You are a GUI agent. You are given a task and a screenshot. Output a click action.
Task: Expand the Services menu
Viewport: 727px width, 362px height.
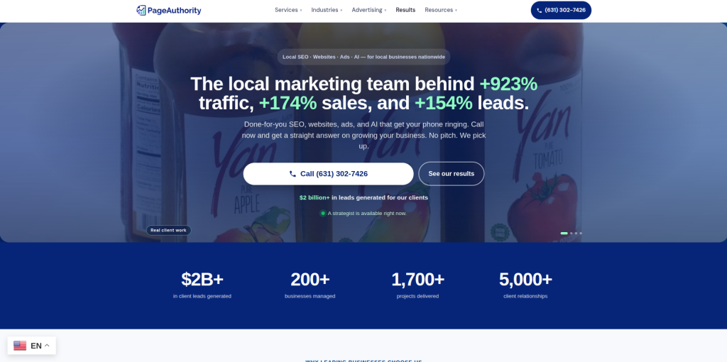(x=288, y=10)
